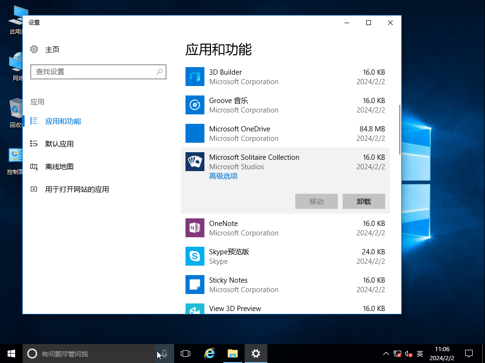Viewport: 485px width, 363px height.
Task: Open the 默认应用 section
Action: [60, 144]
